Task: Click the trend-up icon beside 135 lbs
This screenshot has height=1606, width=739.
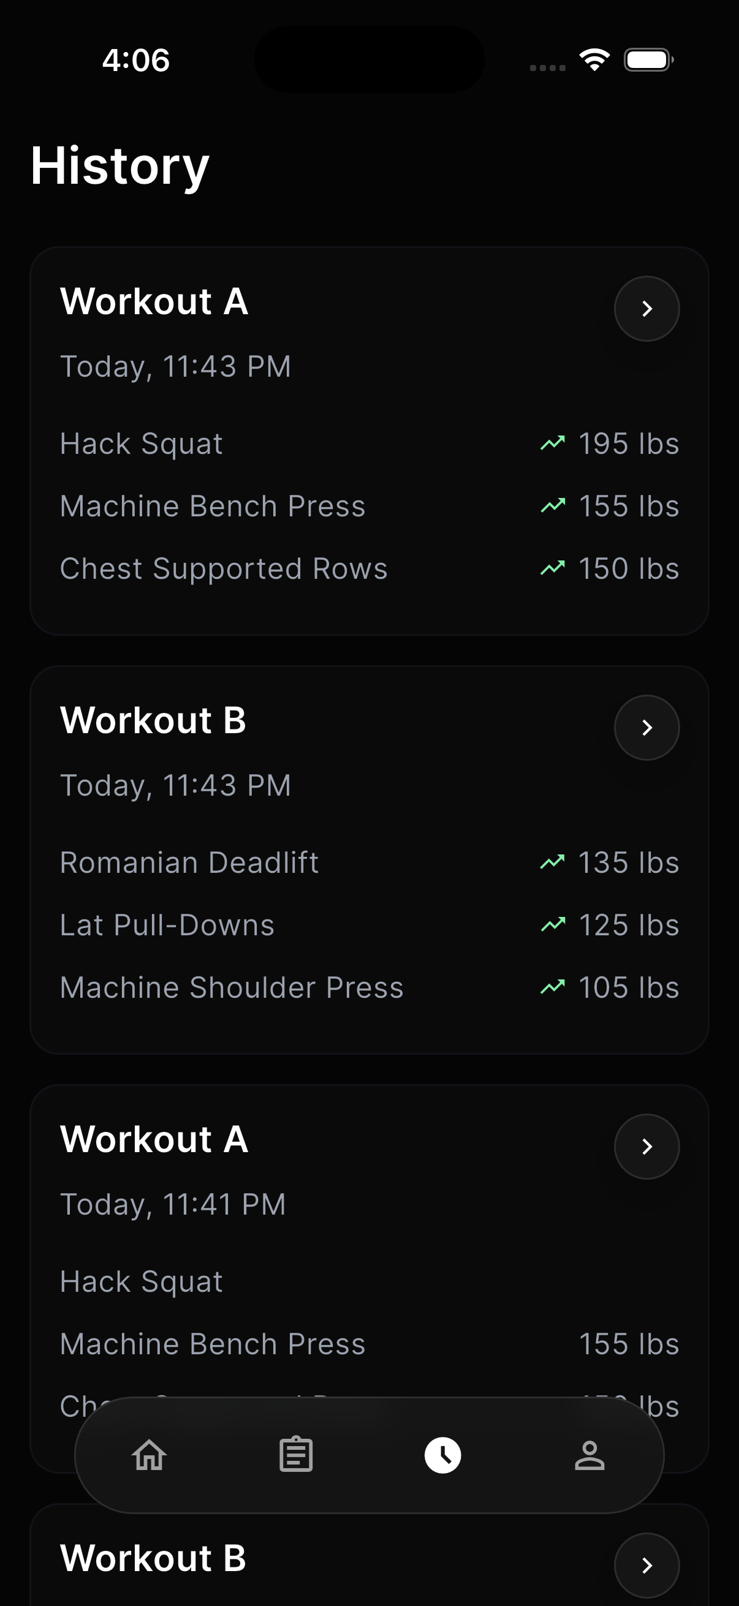Action: click(x=553, y=862)
